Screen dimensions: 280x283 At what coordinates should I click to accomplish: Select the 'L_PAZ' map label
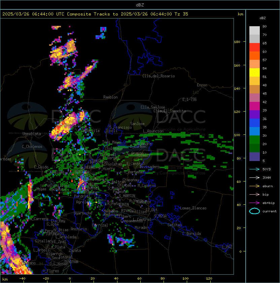(227, 247)
